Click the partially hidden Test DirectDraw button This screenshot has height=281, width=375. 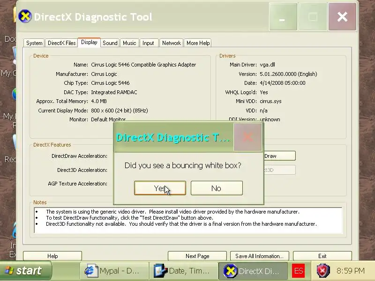click(x=280, y=156)
